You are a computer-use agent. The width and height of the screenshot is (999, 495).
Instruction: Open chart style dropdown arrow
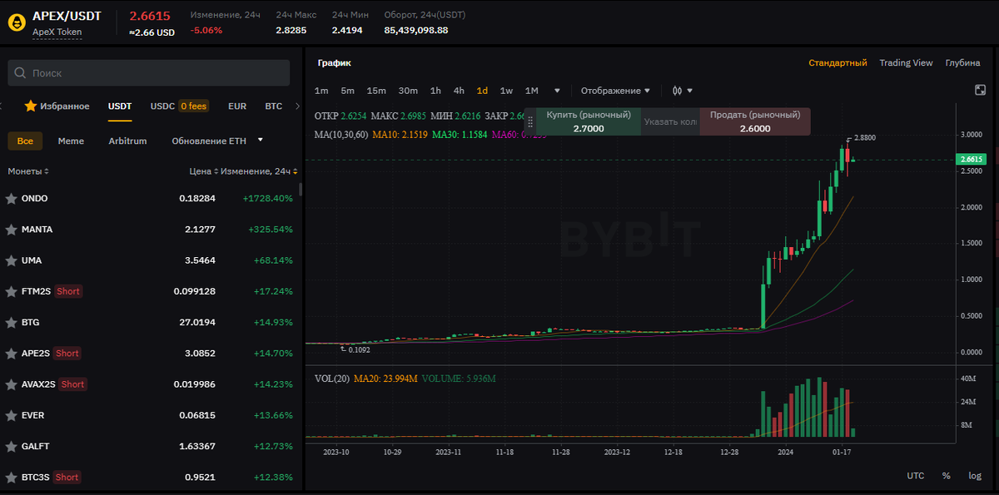point(690,91)
